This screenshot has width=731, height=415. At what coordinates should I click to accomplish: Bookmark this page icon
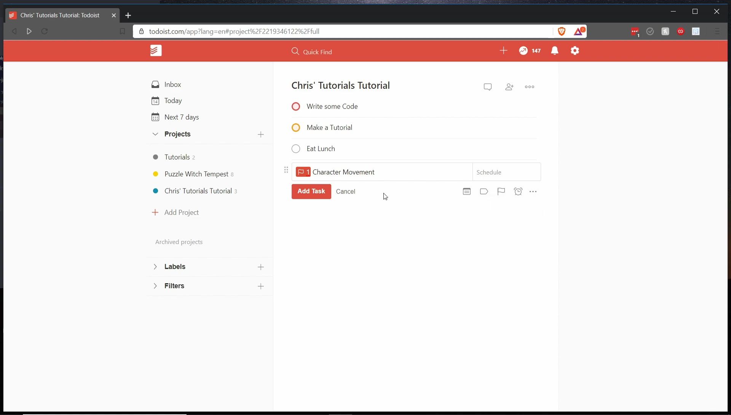pos(122,31)
